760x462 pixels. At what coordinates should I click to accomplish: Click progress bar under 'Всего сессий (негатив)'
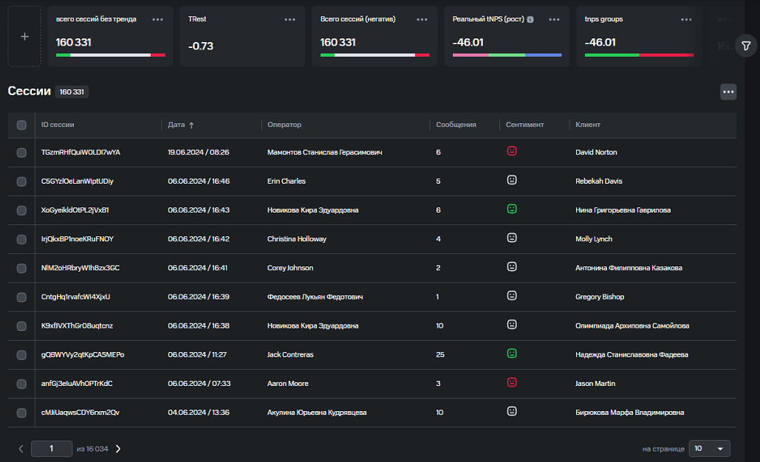(374, 55)
